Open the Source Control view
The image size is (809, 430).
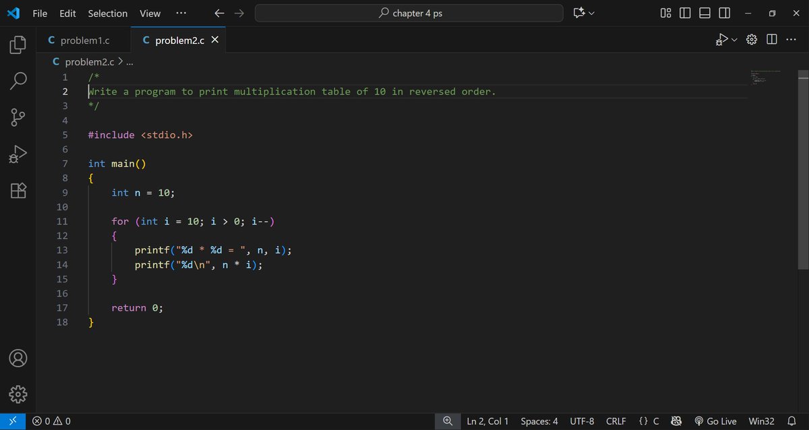pos(17,117)
